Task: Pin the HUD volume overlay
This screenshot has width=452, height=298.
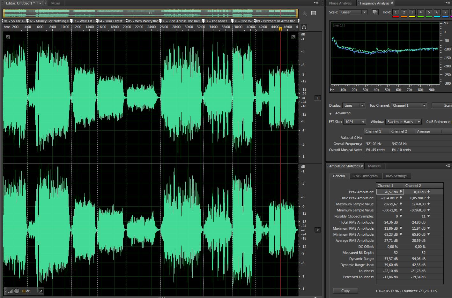Action: (x=41, y=291)
